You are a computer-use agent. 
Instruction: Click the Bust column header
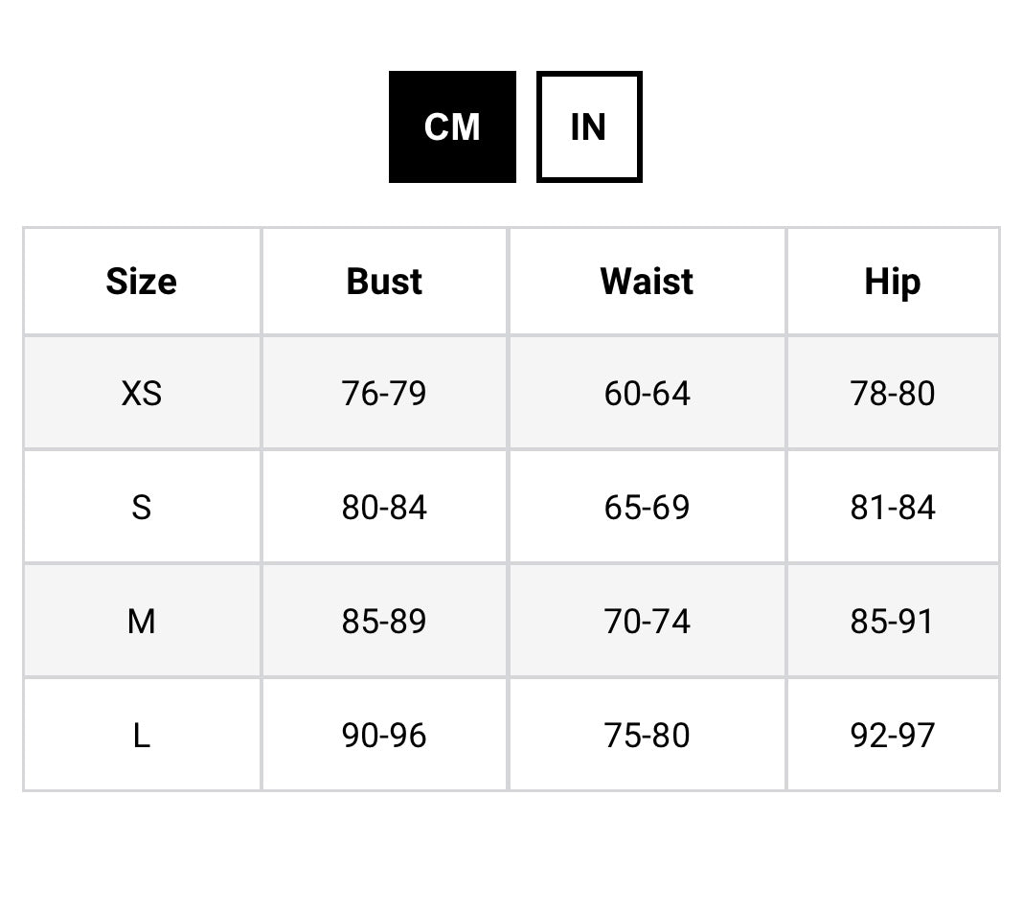pyautogui.click(x=384, y=282)
